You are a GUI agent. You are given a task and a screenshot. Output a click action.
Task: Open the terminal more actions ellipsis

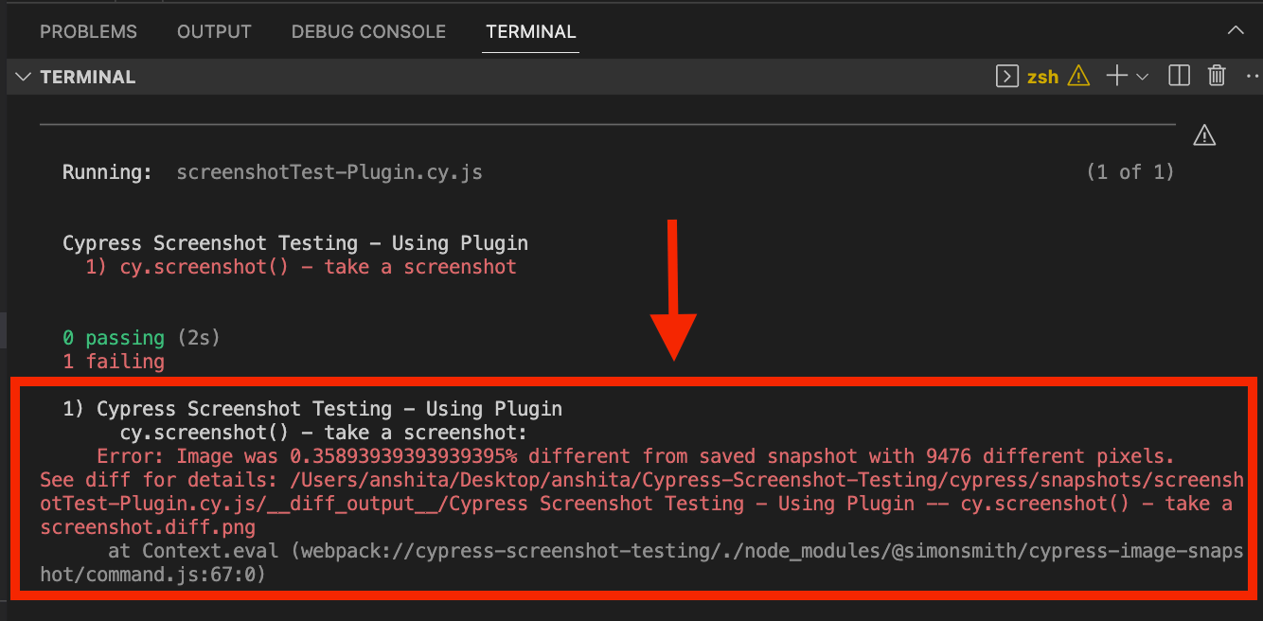click(x=1254, y=77)
